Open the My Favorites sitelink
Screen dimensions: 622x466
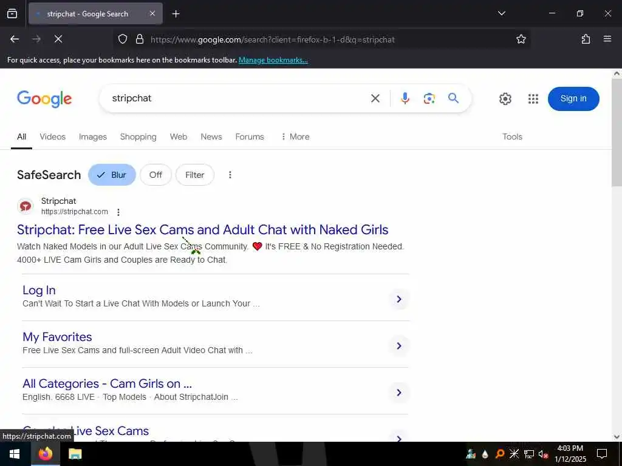(57, 337)
